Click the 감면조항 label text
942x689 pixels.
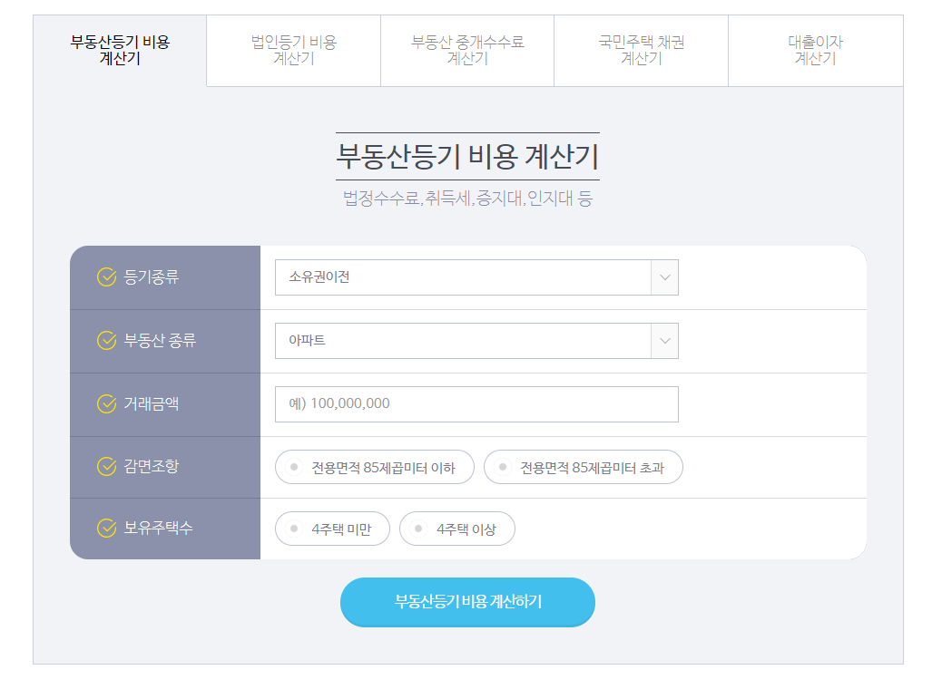pos(152,466)
